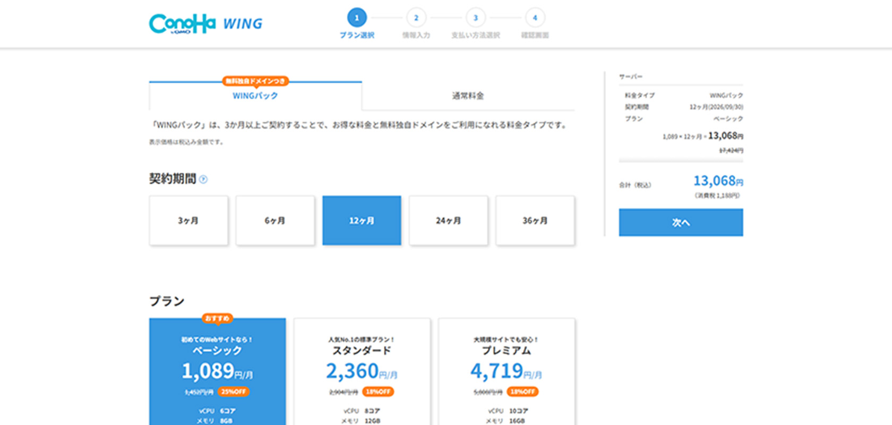Viewport: 892px width, 425px height.
Task: Click the プラン選択 step label
Action: click(x=357, y=35)
